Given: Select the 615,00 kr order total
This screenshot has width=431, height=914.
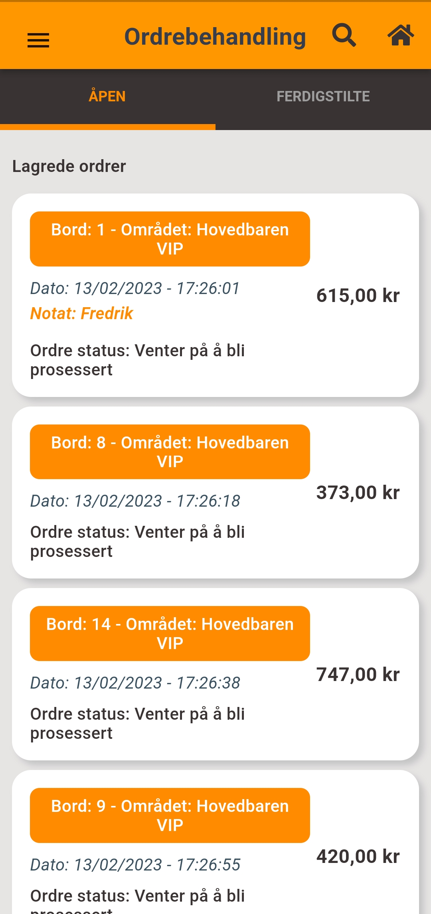Looking at the screenshot, I should pyautogui.click(x=358, y=296).
